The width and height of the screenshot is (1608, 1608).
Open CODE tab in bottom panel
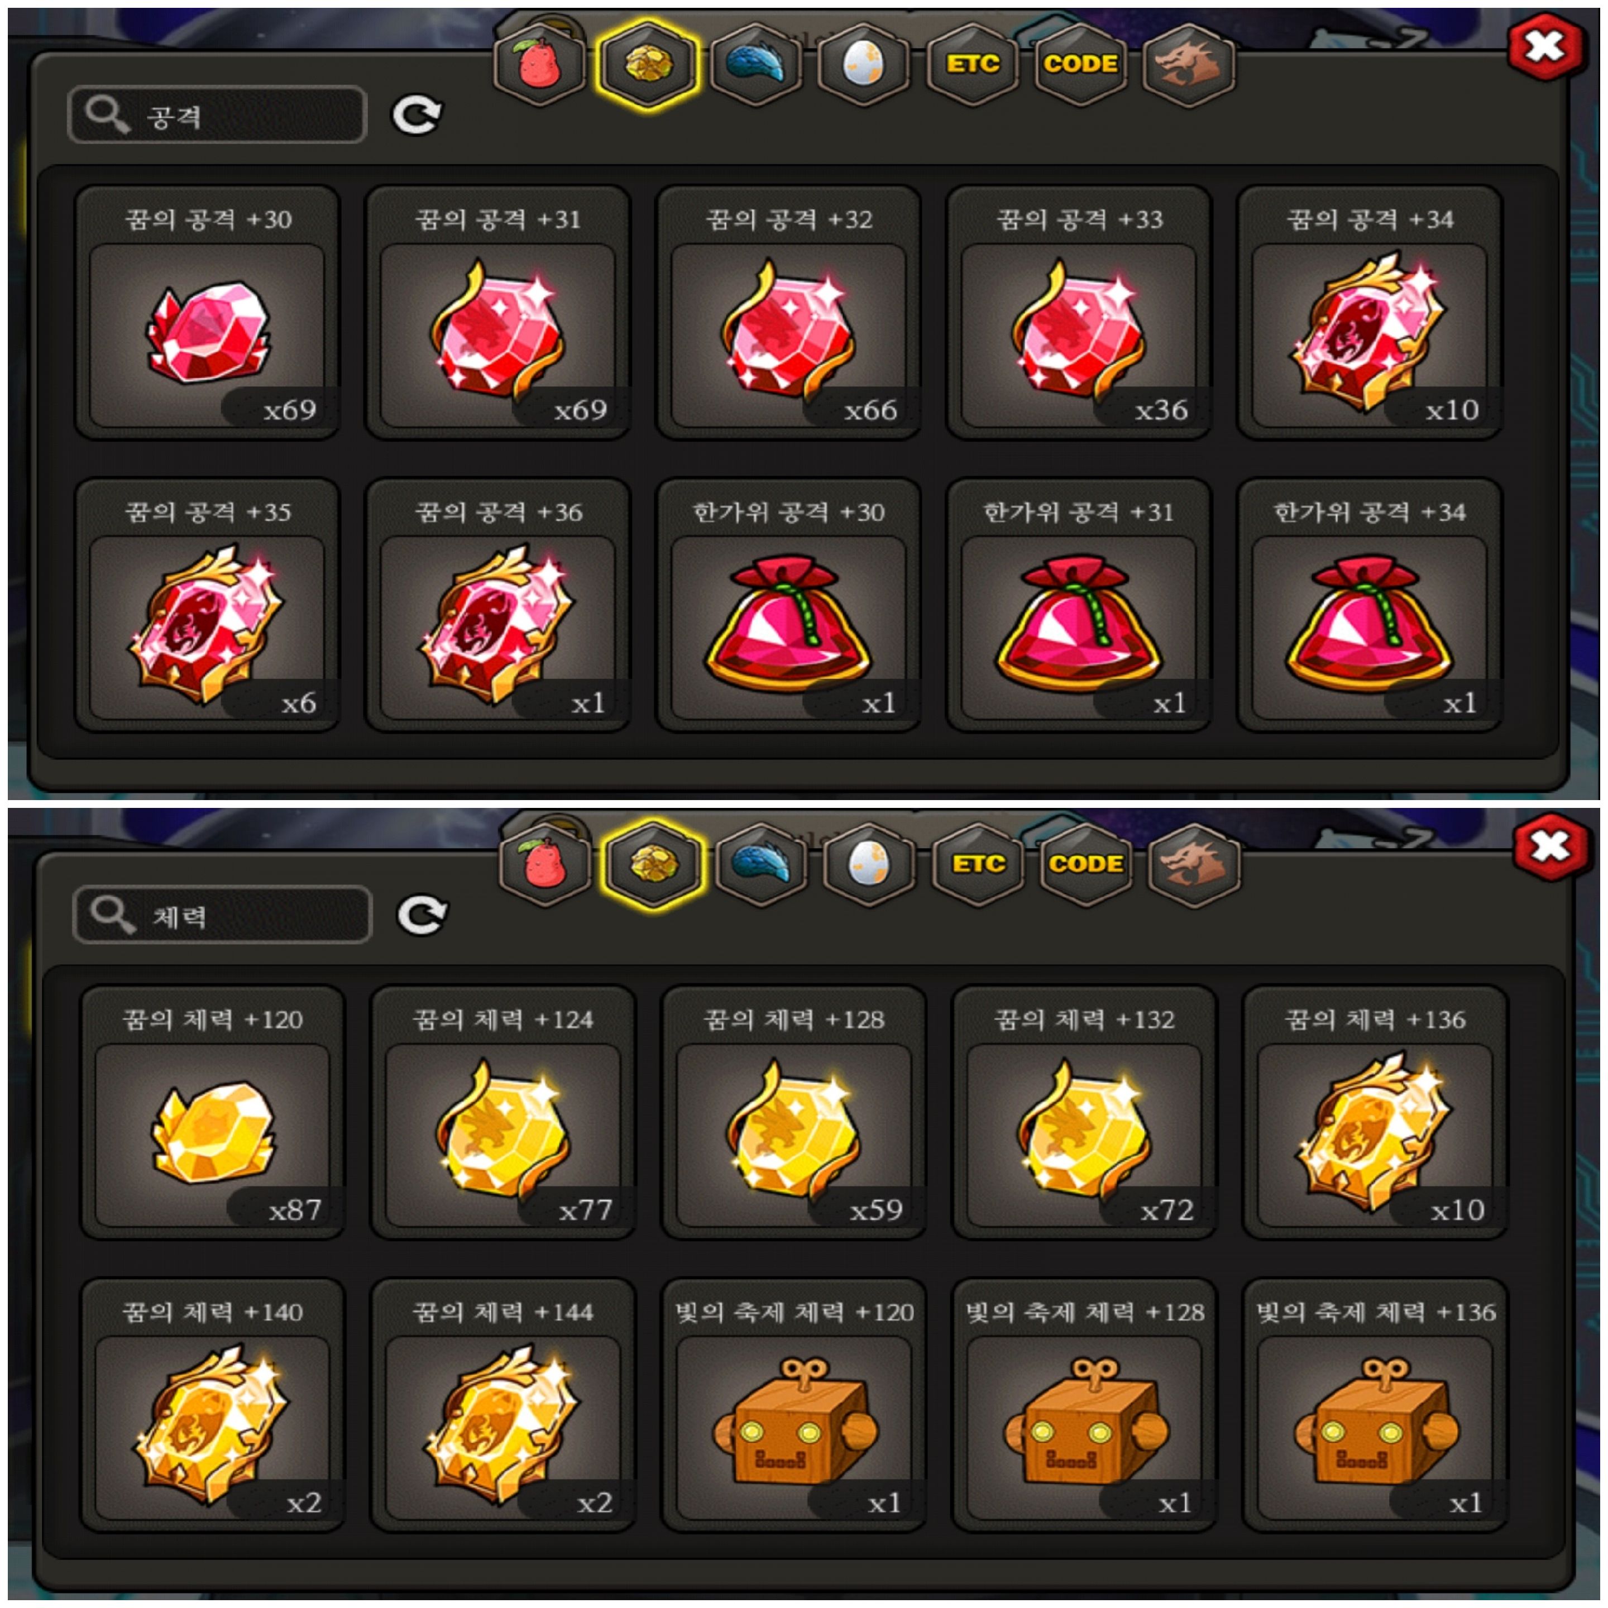click(1085, 865)
